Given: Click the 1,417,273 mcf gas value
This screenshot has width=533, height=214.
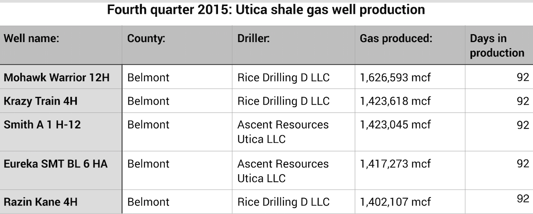Looking at the screenshot, I should coord(395,164).
